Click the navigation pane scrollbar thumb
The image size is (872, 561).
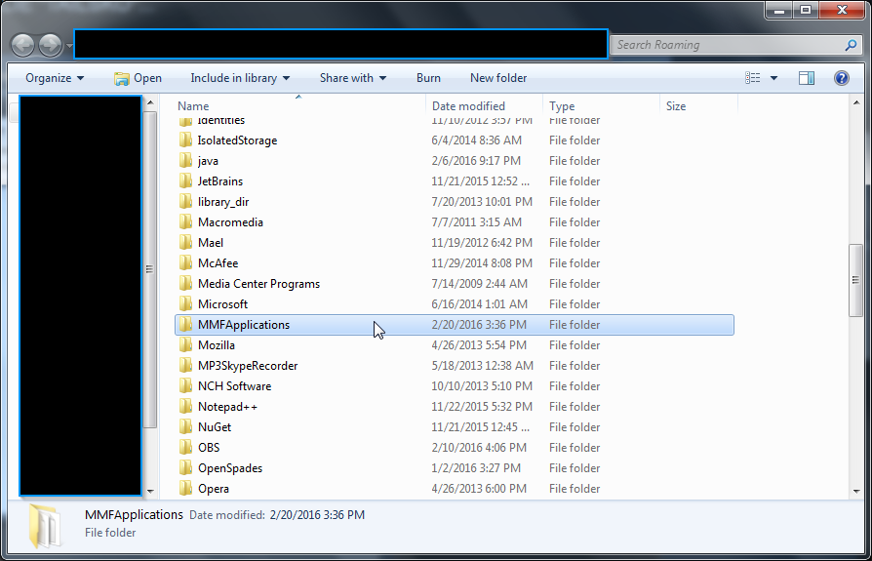(150, 269)
